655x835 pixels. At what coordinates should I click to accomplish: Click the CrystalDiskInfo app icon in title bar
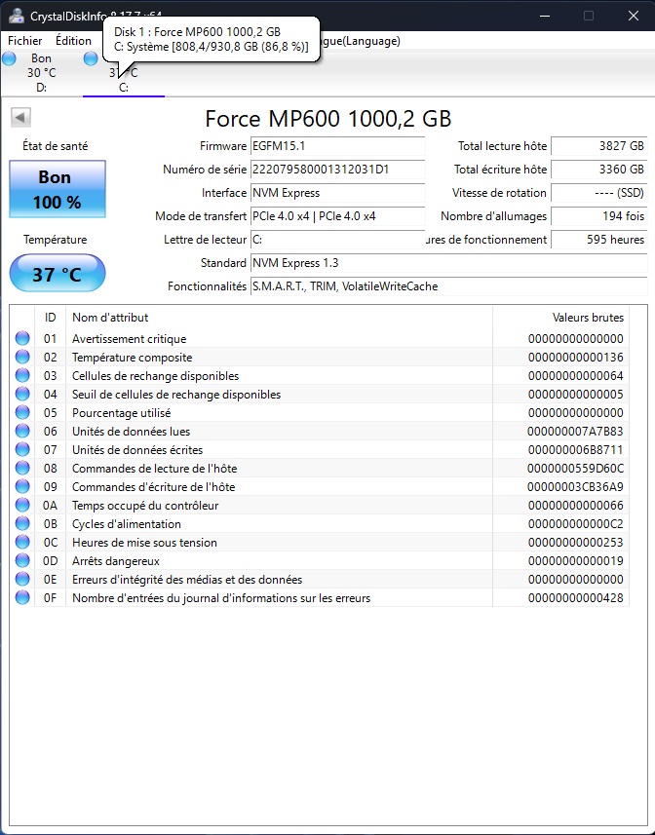(16, 16)
